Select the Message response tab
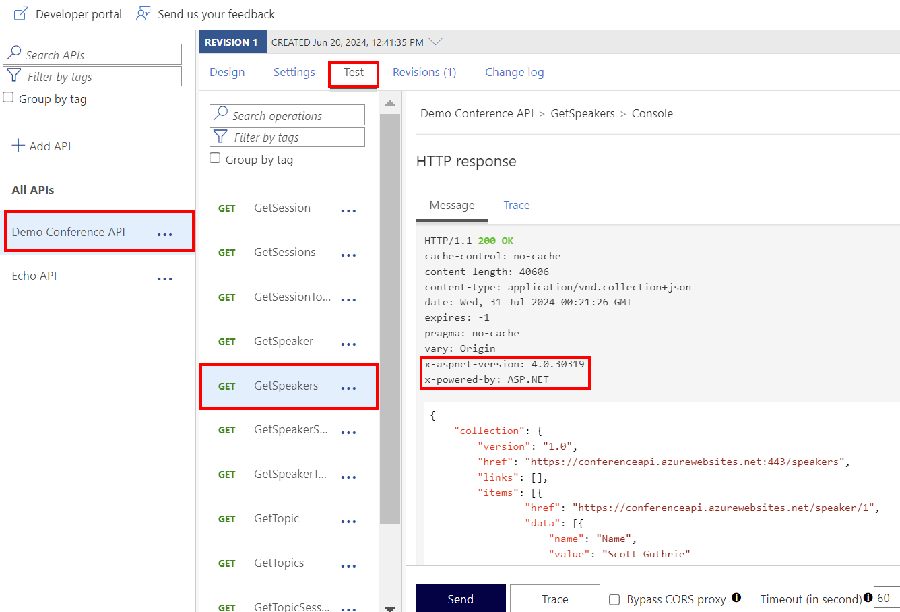Viewport: 900px width, 612px height. [452, 206]
